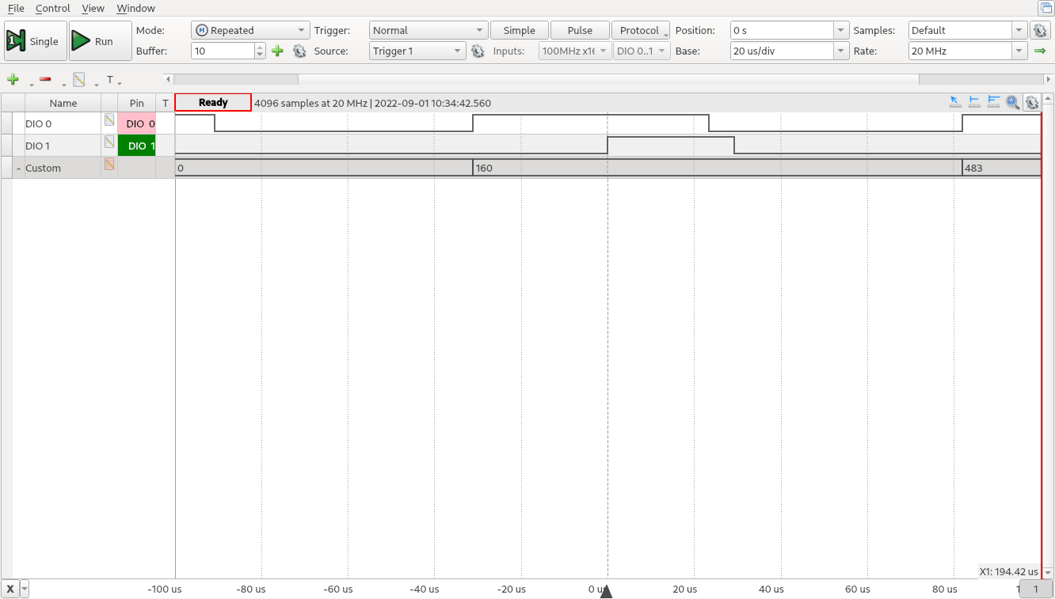Edit properties icon for DIO 0 row
Viewport: 1055px width, 599px height.
[109, 120]
